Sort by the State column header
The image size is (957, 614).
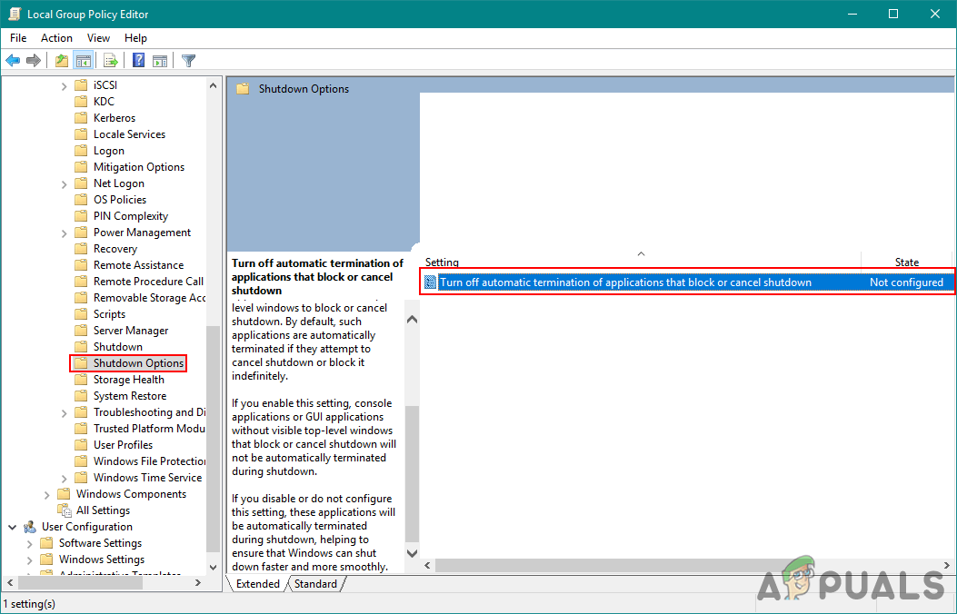click(x=906, y=262)
